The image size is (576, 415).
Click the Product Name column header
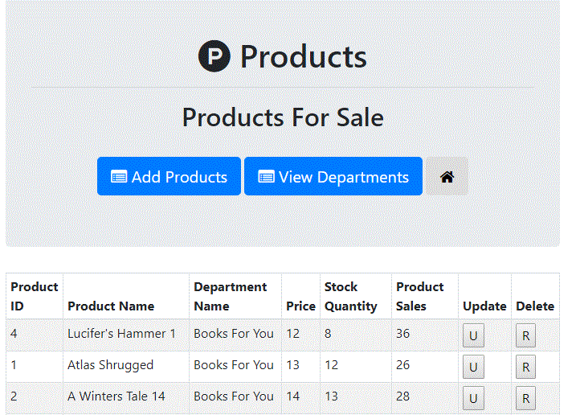[x=111, y=306]
